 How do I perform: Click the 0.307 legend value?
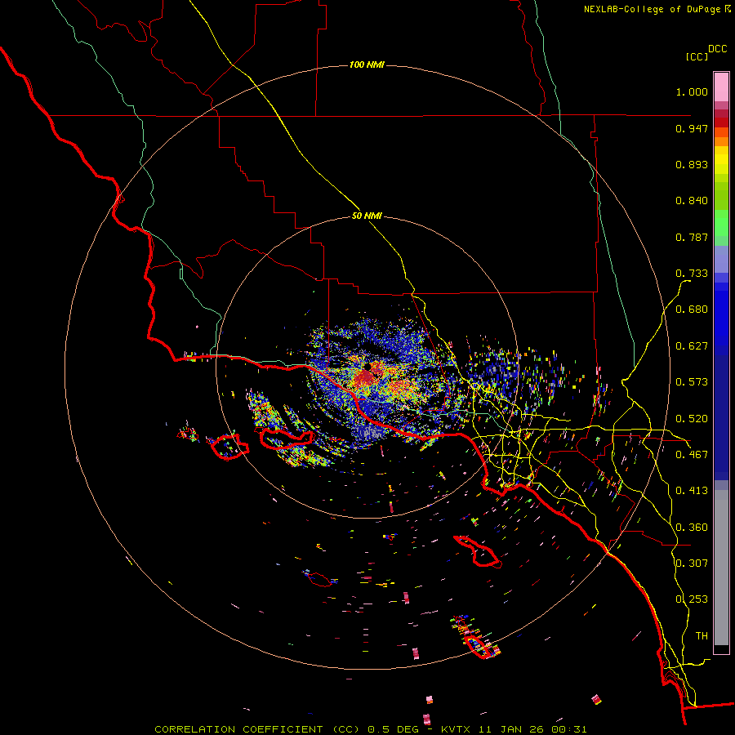[x=692, y=563]
